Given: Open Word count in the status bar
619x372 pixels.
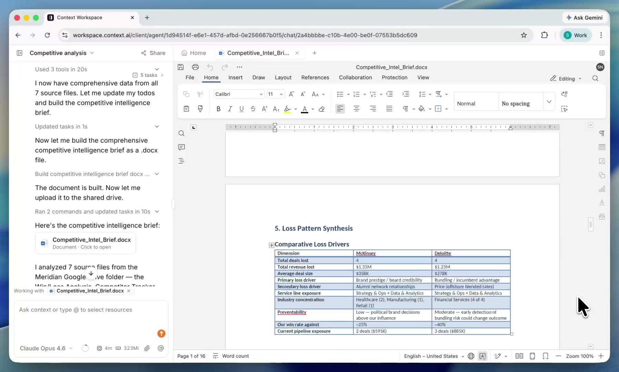Looking at the screenshot, I should coord(231,356).
